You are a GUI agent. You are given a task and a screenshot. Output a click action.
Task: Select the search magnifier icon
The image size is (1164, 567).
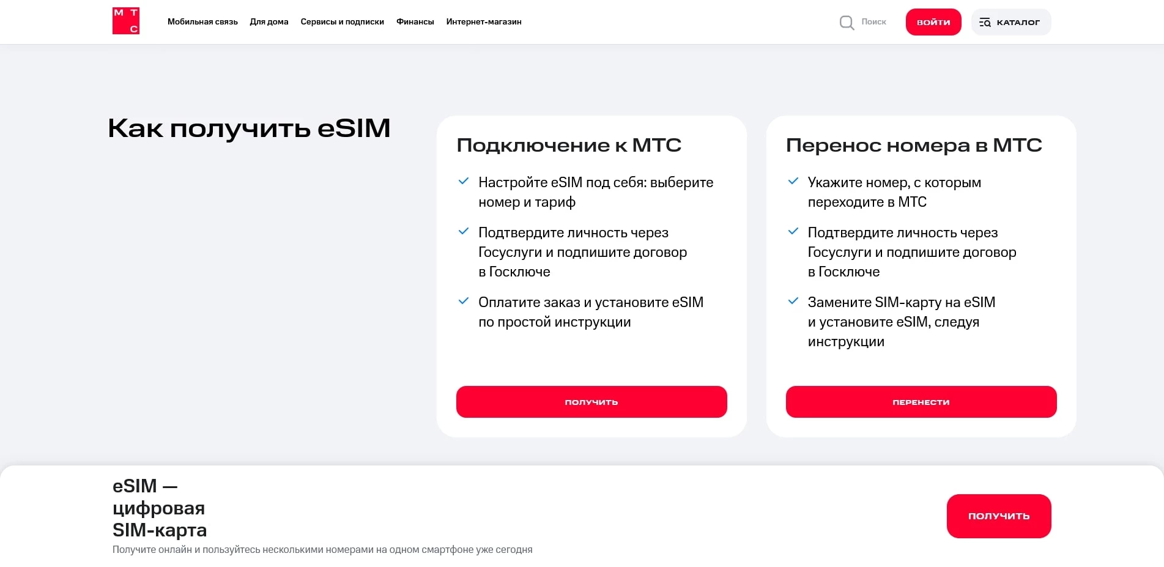pyautogui.click(x=847, y=22)
